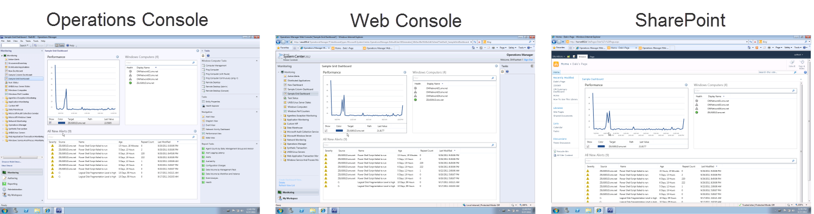Toggle Show checkbox for performance series in Operations Console
The image size is (814, 214).
(50, 122)
